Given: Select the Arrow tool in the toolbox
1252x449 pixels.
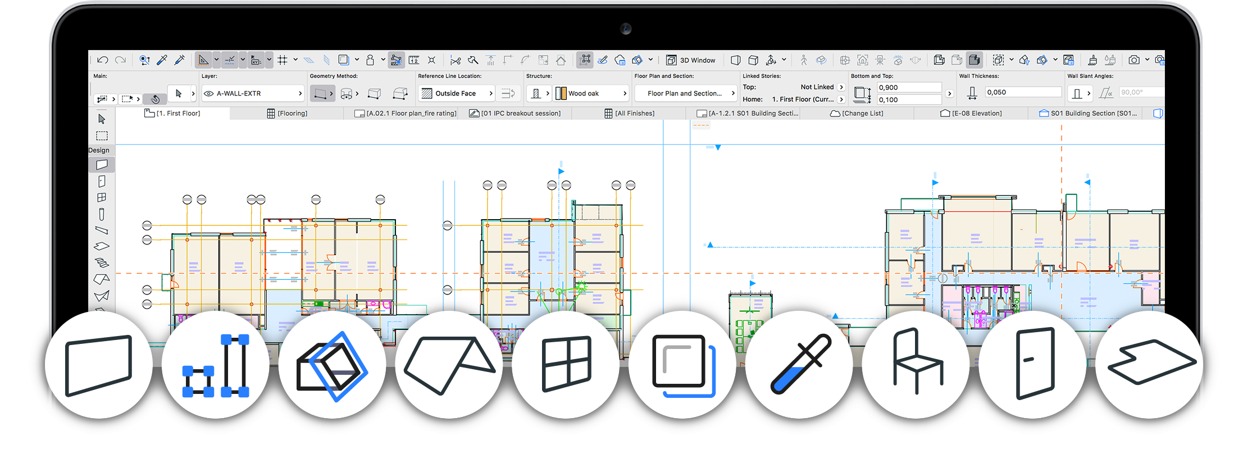Looking at the screenshot, I should pyautogui.click(x=102, y=119).
